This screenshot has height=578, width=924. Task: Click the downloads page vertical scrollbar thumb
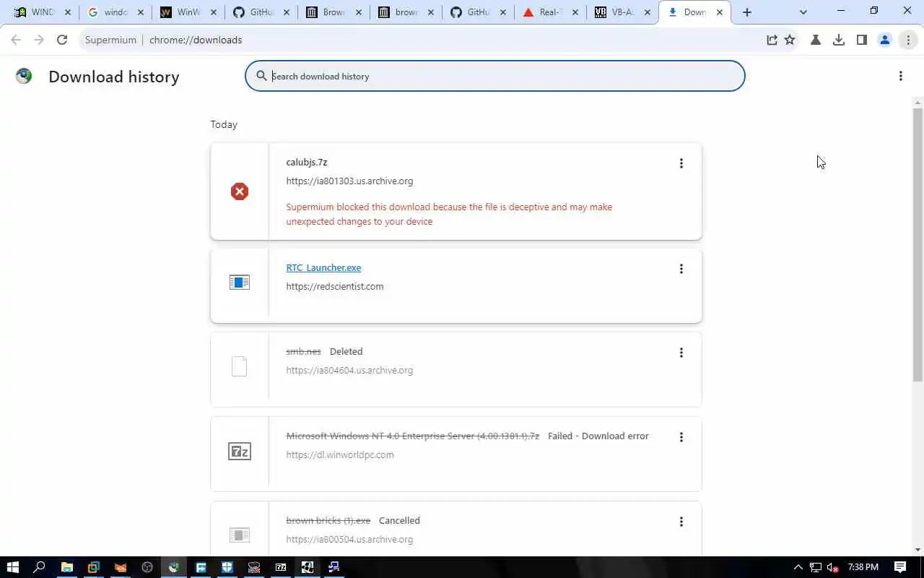918,244
